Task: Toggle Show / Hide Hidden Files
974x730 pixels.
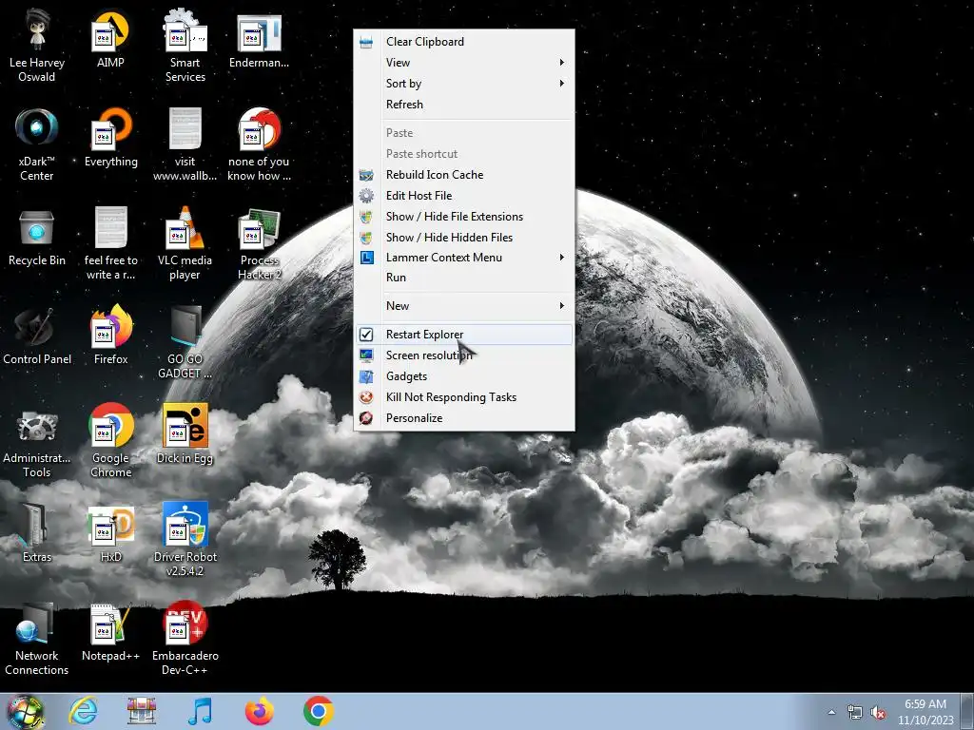Action: pos(464,237)
